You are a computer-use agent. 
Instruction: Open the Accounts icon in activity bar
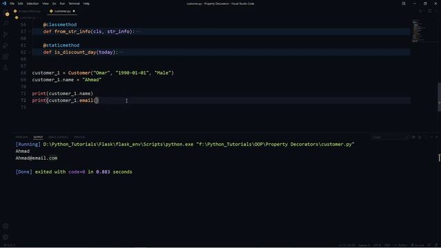pos(6,226)
